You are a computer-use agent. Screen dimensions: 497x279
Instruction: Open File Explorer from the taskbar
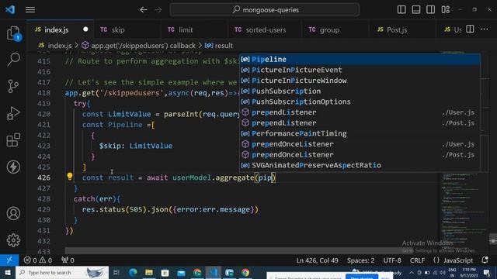pyautogui.click(x=149, y=272)
